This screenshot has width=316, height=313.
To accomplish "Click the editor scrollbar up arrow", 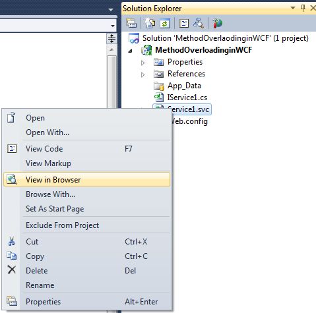I will [111, 50].
